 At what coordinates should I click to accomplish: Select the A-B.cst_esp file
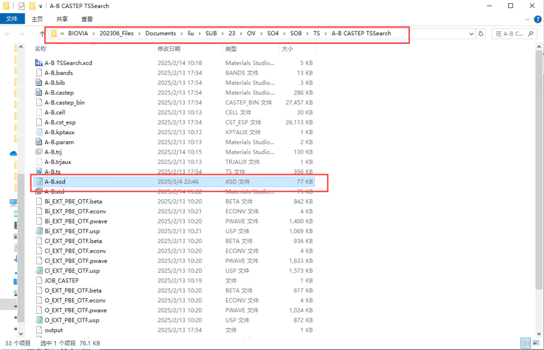60,122
